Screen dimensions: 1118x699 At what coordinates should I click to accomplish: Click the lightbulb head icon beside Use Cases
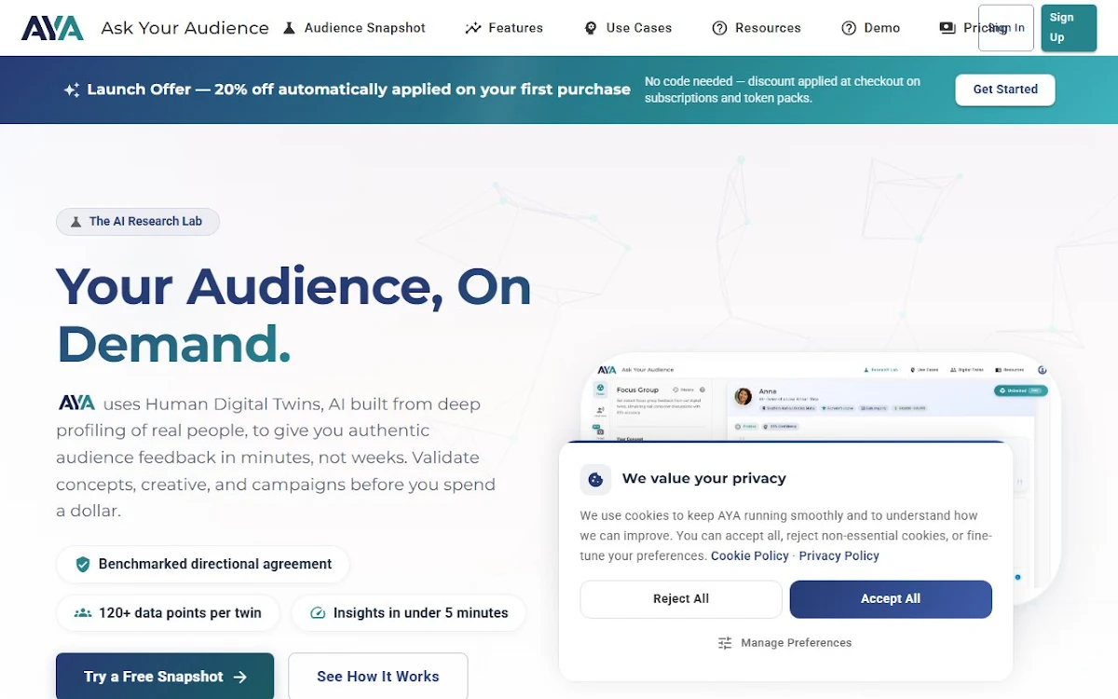(x=591, y=28)
